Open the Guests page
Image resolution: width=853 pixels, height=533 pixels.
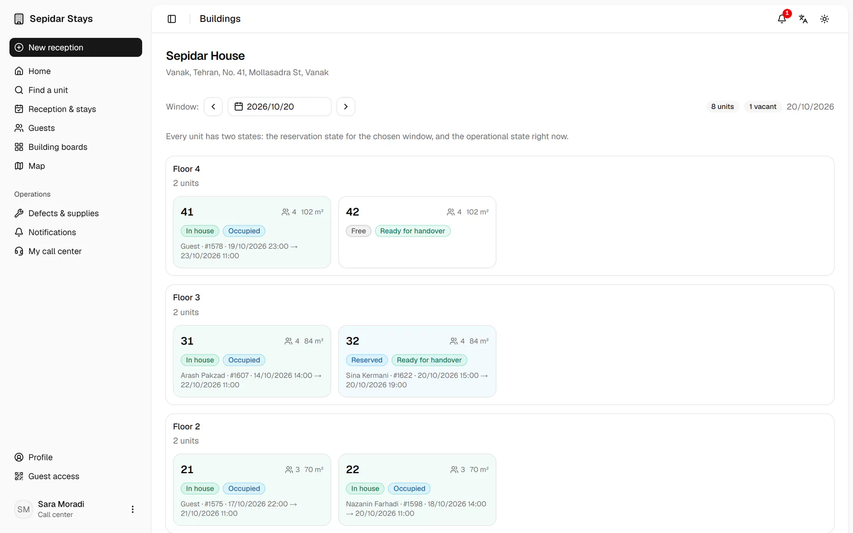[x=76, y=128]
